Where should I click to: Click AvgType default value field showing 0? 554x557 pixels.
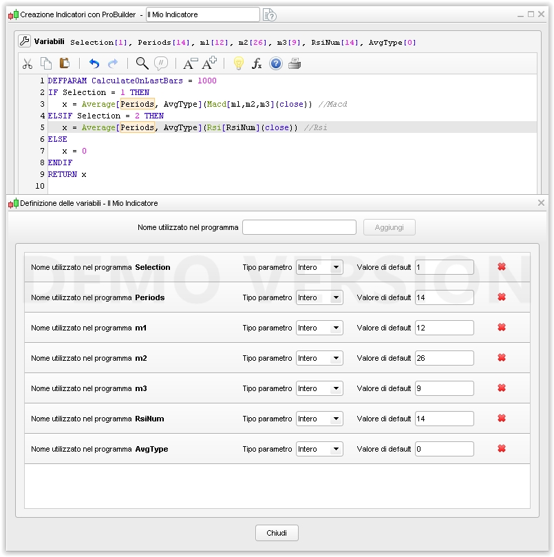click(x=445, y=449)
